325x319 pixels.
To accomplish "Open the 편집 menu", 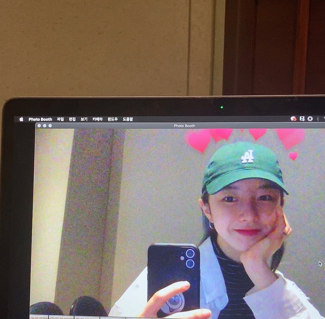I will pyautogui.click(x=72, y=119).
